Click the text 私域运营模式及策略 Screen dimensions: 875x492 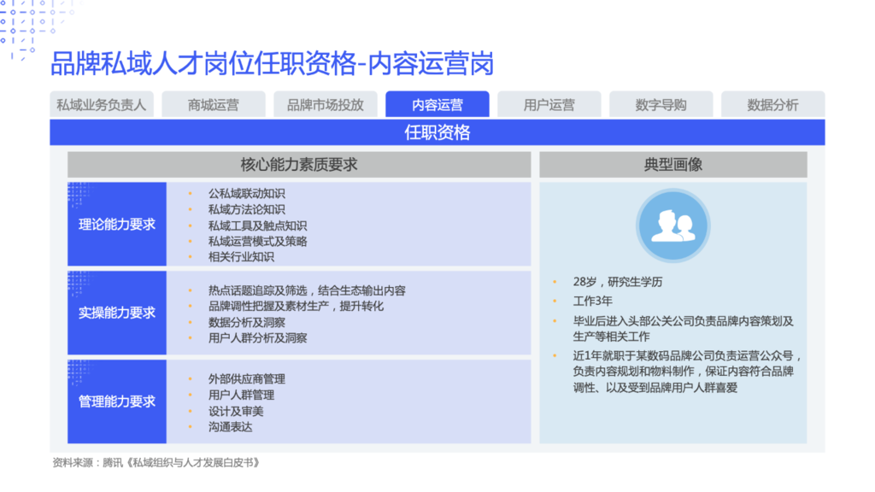pyautogui.click(x=257, y=241)
